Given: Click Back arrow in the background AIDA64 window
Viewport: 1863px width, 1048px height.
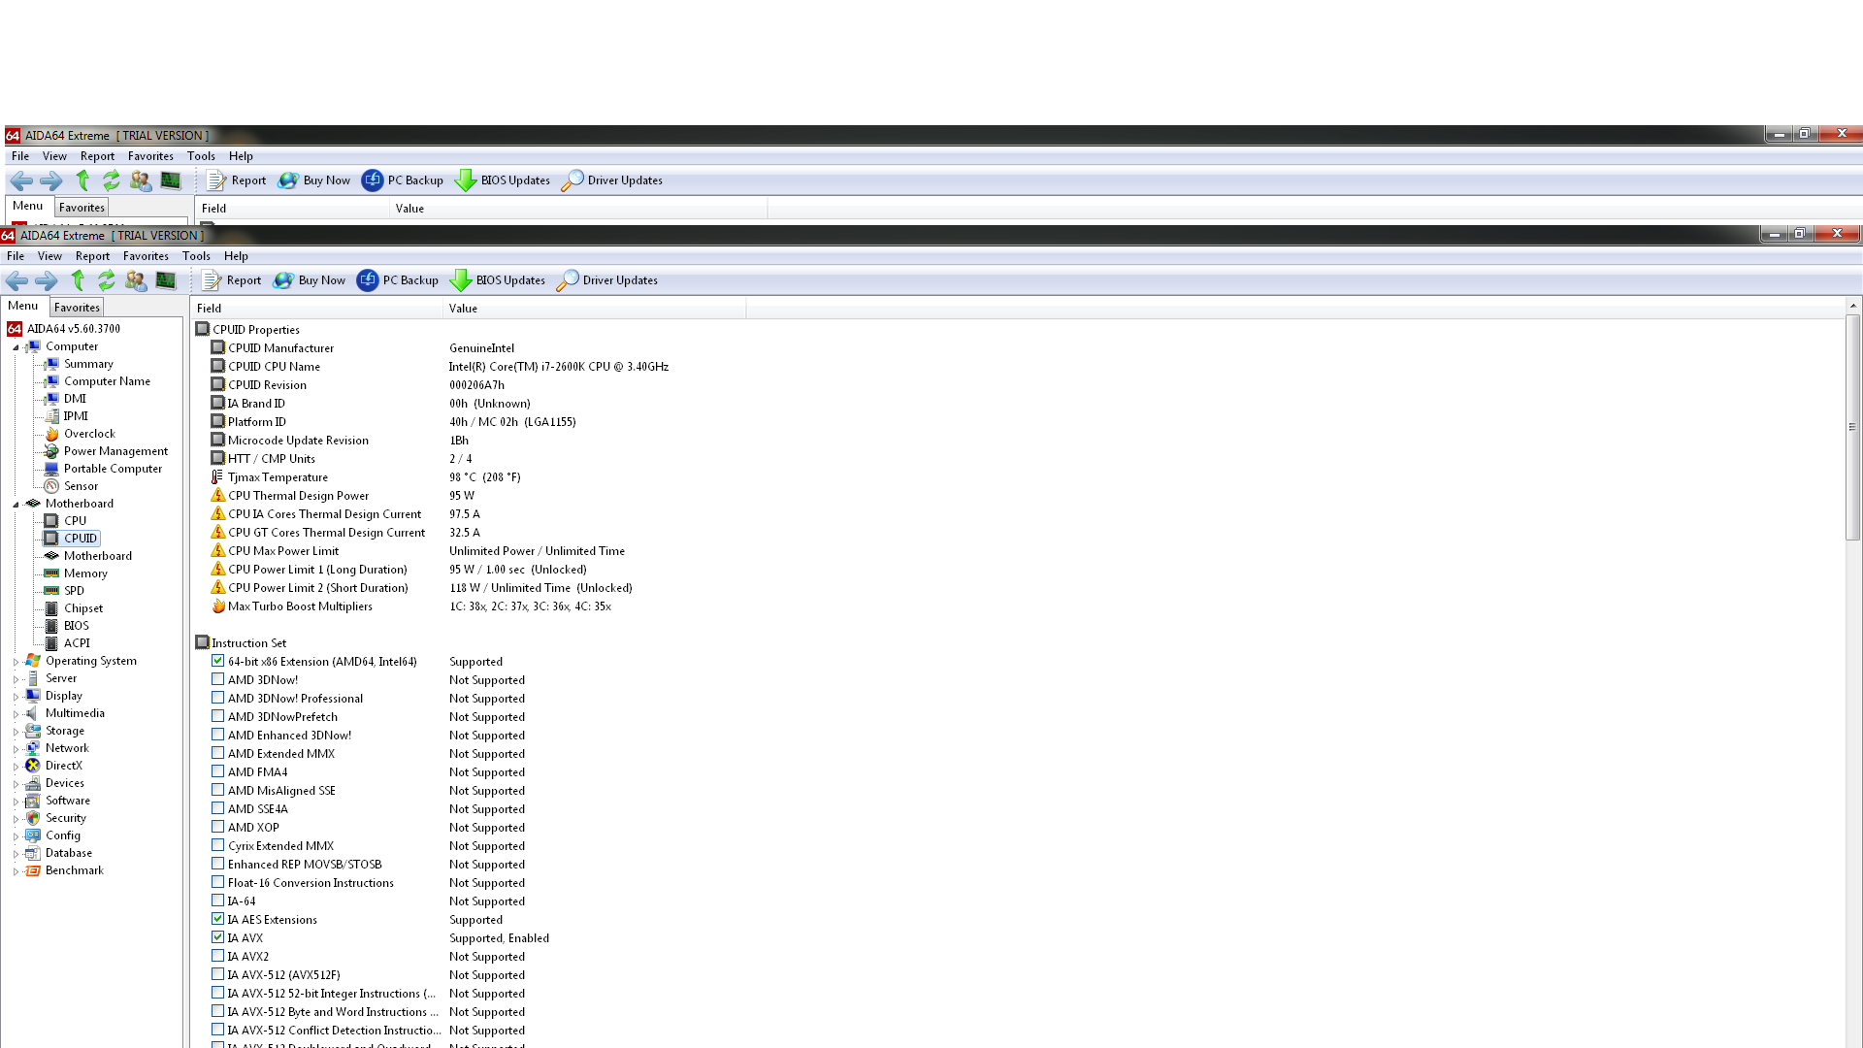Looking at the screenshot, I should coord(21,180).
